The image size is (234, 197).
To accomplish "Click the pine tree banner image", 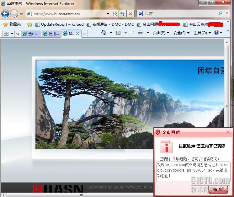I will 130,104.
